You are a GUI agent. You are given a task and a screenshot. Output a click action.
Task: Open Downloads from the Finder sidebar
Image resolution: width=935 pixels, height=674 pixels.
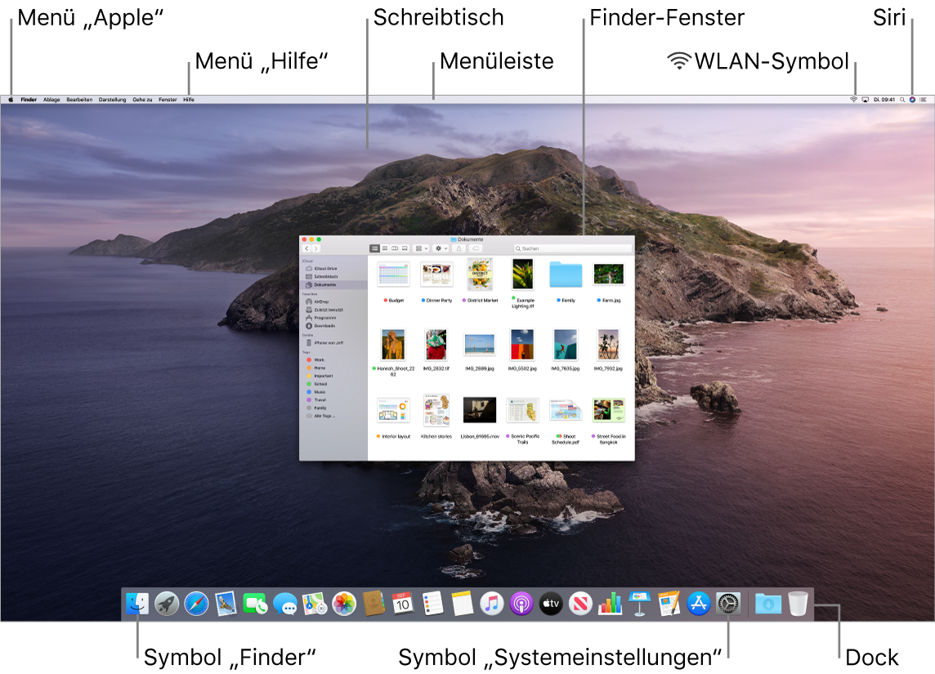point(325,325)
